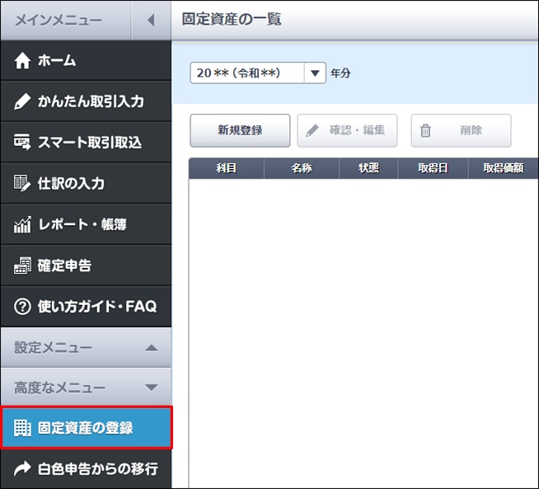The width and height of the screenshot is (539, 489).
Task: Sort by 名称 column header
Action: tap(302, 168)
